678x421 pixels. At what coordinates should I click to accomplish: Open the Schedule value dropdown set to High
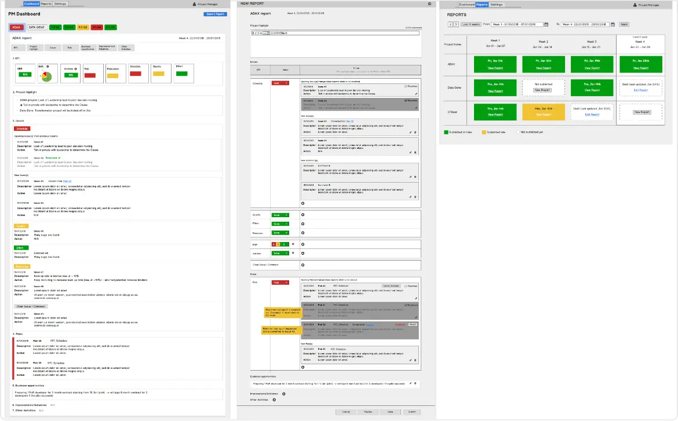[280, 83]
